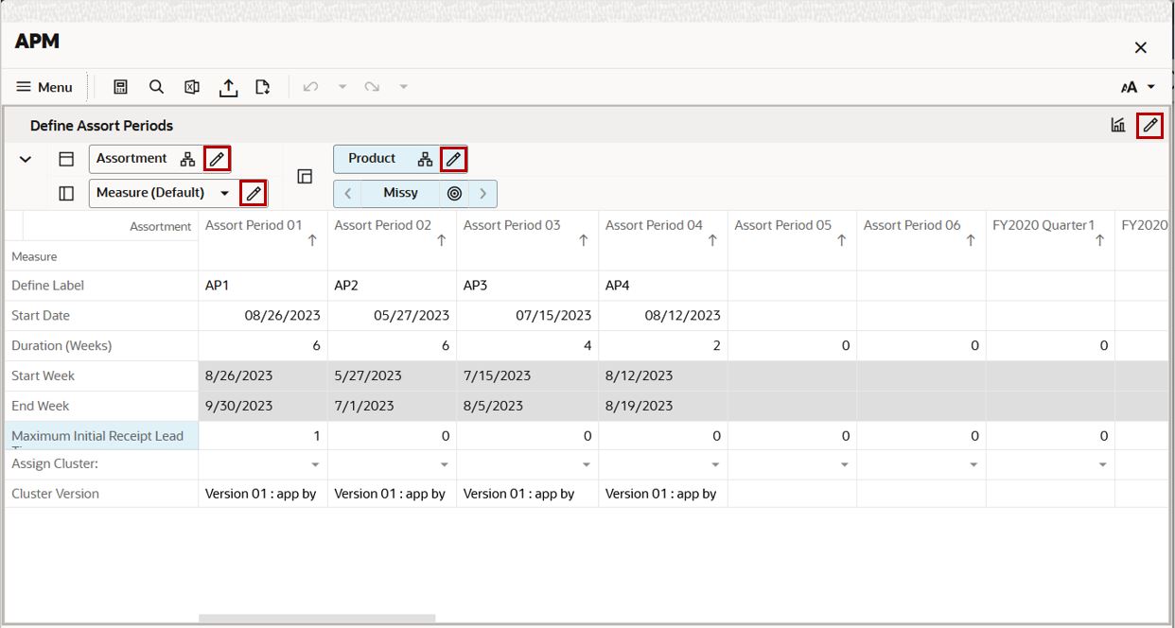Viewport: 1175px width, 628px height.
Task: Click the upload/export data icon
Action: [227, 86]
